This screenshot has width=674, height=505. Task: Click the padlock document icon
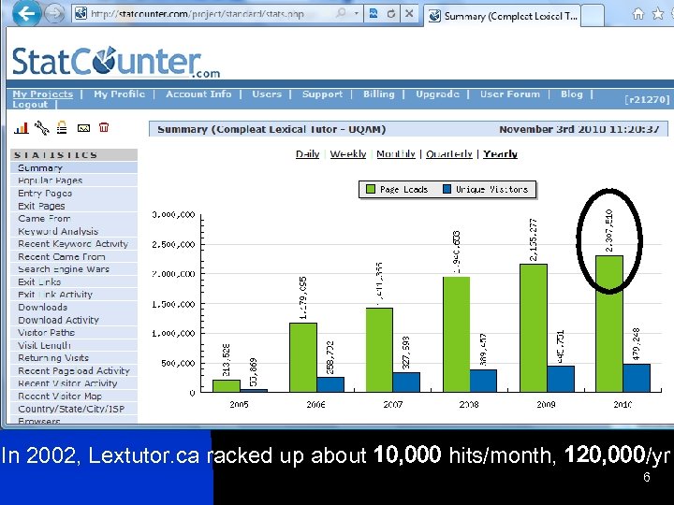pyautogui.click(x=63, y=127)
